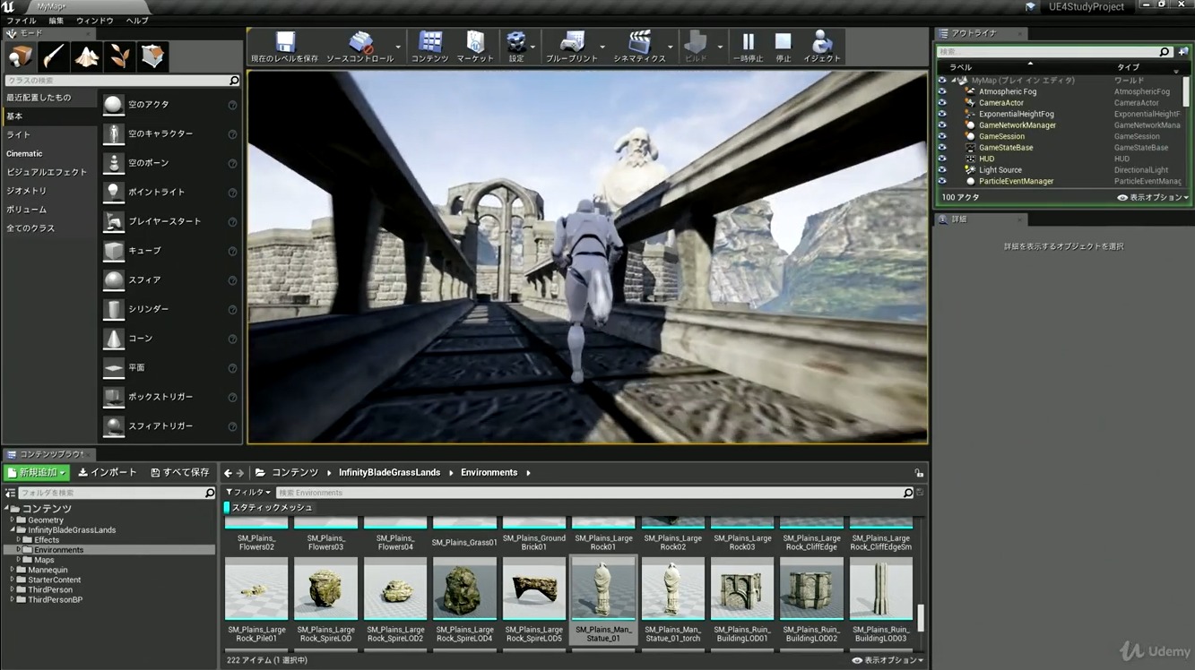Open the Marketplace toolbar icon

click(x=475, y=43)
